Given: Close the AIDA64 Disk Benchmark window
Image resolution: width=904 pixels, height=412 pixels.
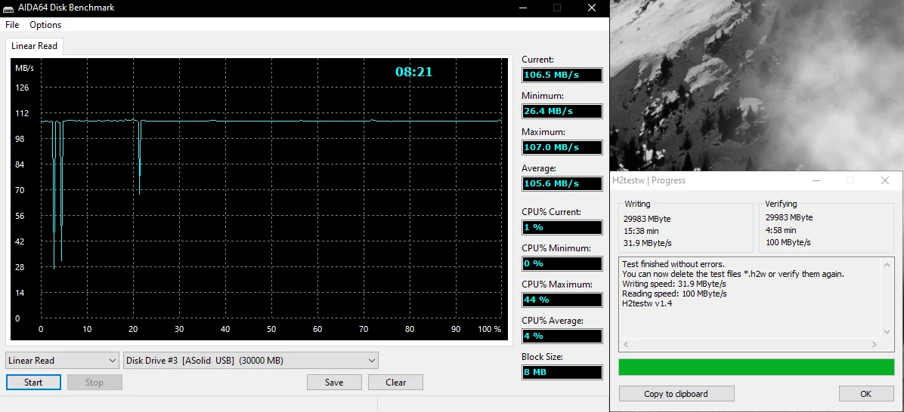Looking at the screenshot, I should [x=592, y=8].
